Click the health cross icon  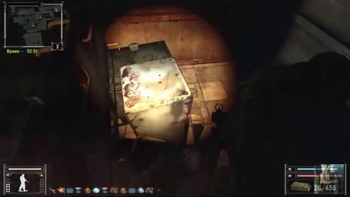(x=290, y=176)
